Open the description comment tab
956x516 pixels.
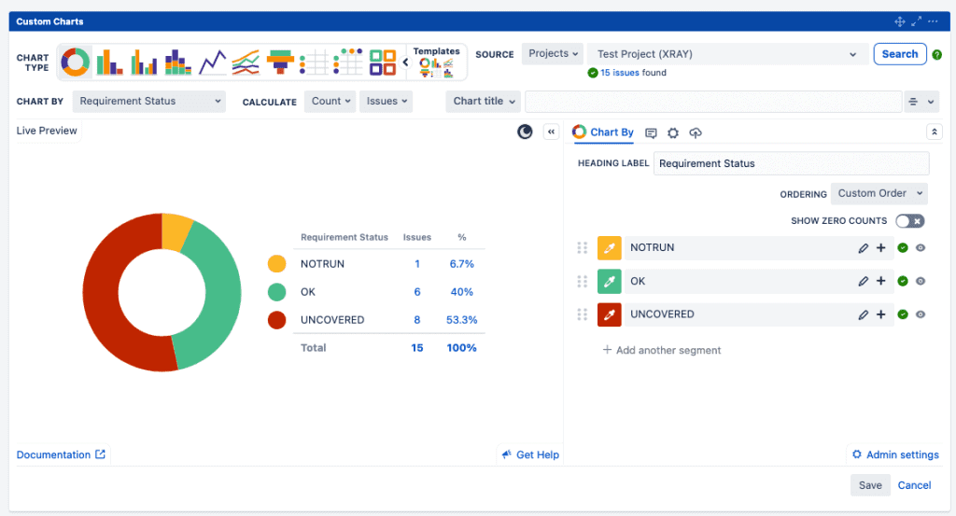(651, 133)
